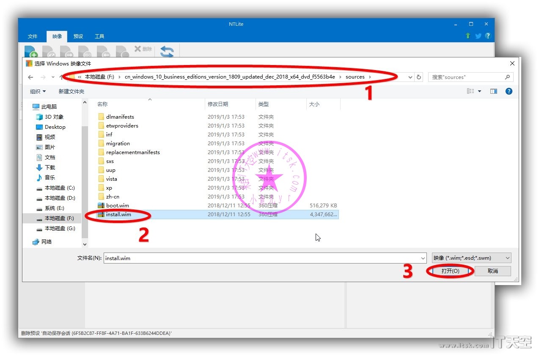The width and height of the screenshot is (539, 356).
Task: Open the file dialog's blue help icon
Action: click(x=509, y=91)
